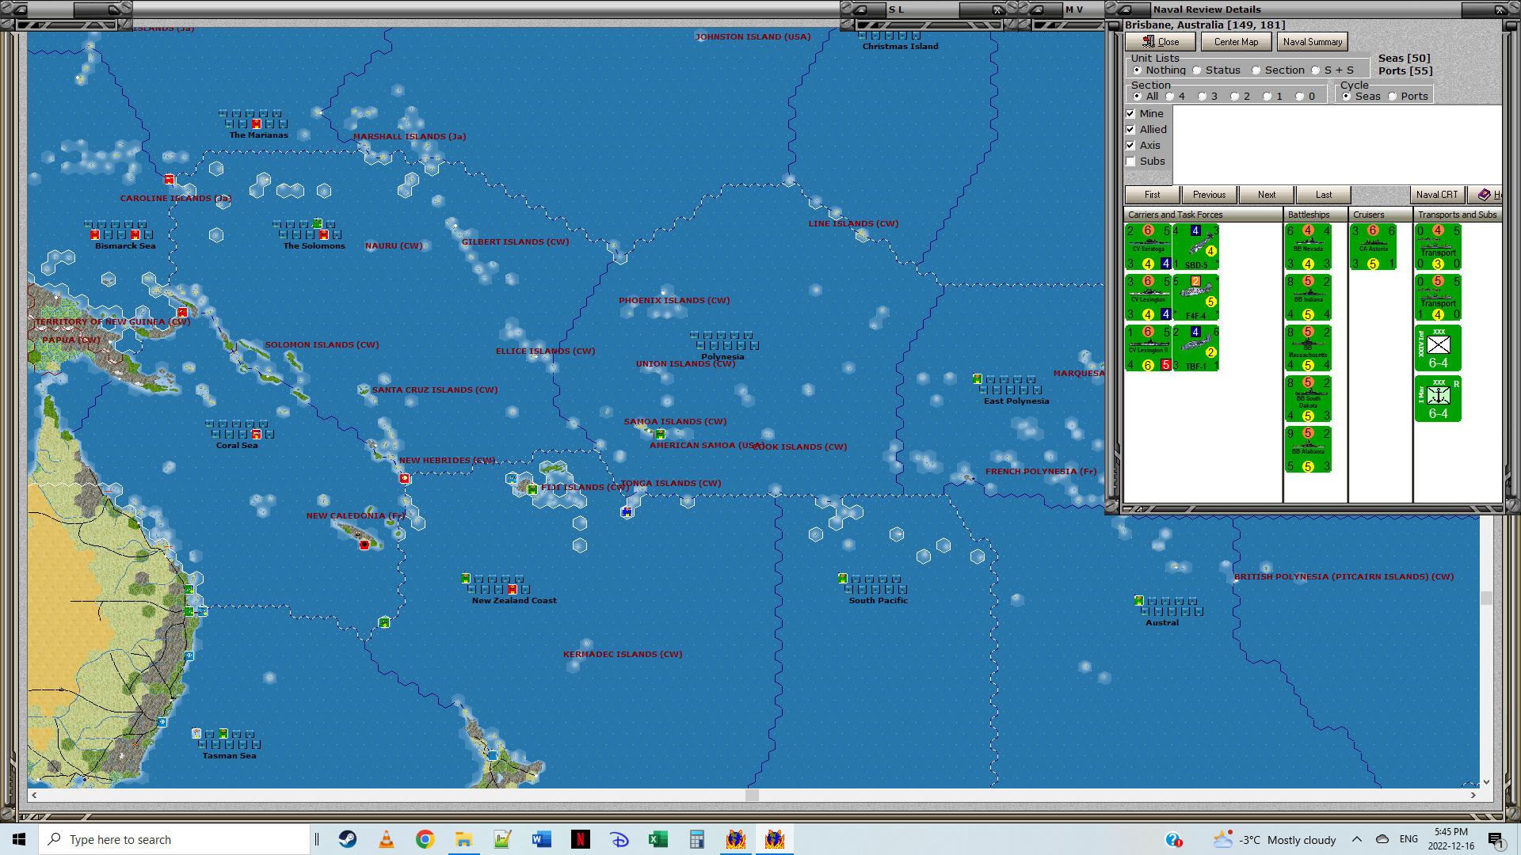This screenshot has width=1521, height=855.
Task: Show hidden system tray icons
Action: pyautogui.click(x=1357, y=839)
